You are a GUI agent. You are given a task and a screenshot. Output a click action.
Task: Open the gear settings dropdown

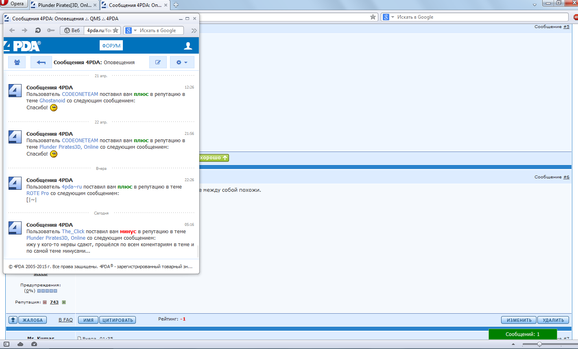coord(182,62)
